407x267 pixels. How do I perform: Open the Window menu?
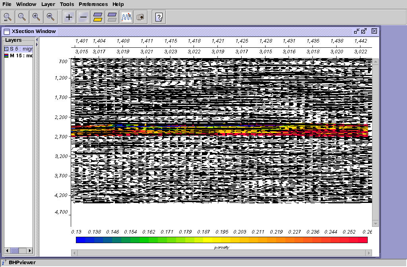pos(26,4)
